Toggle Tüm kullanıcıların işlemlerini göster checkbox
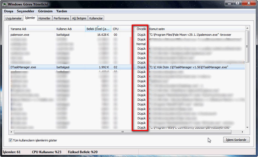Viewport: 258px width, 157px height. click(x=10, y=140)
